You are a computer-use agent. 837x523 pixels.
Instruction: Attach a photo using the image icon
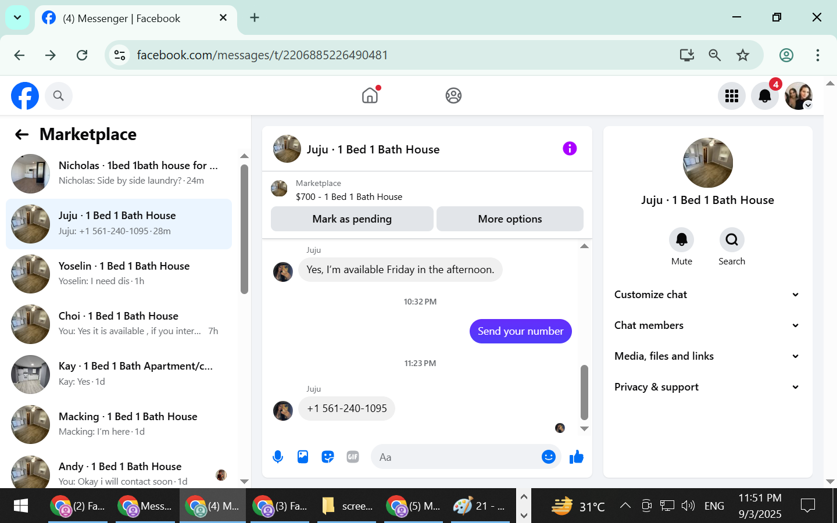pos(303,457)
